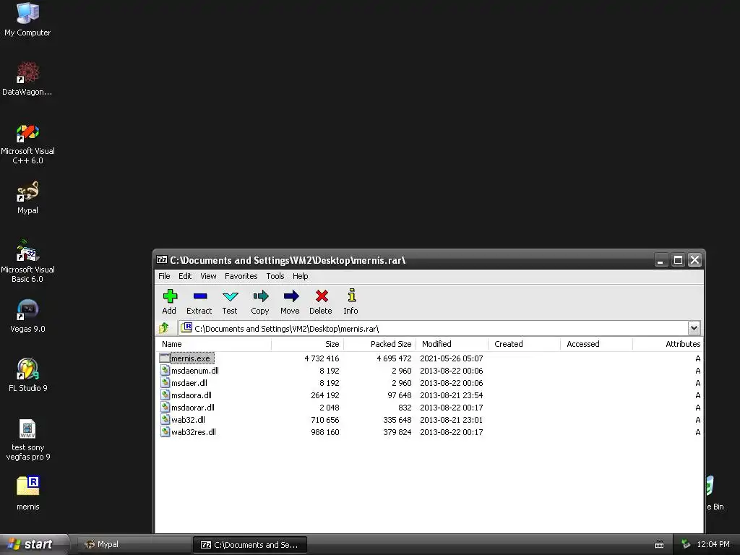Select My Computer desktop icon
Viewport: 740px width, 555px height.
(x=27, y=19)
